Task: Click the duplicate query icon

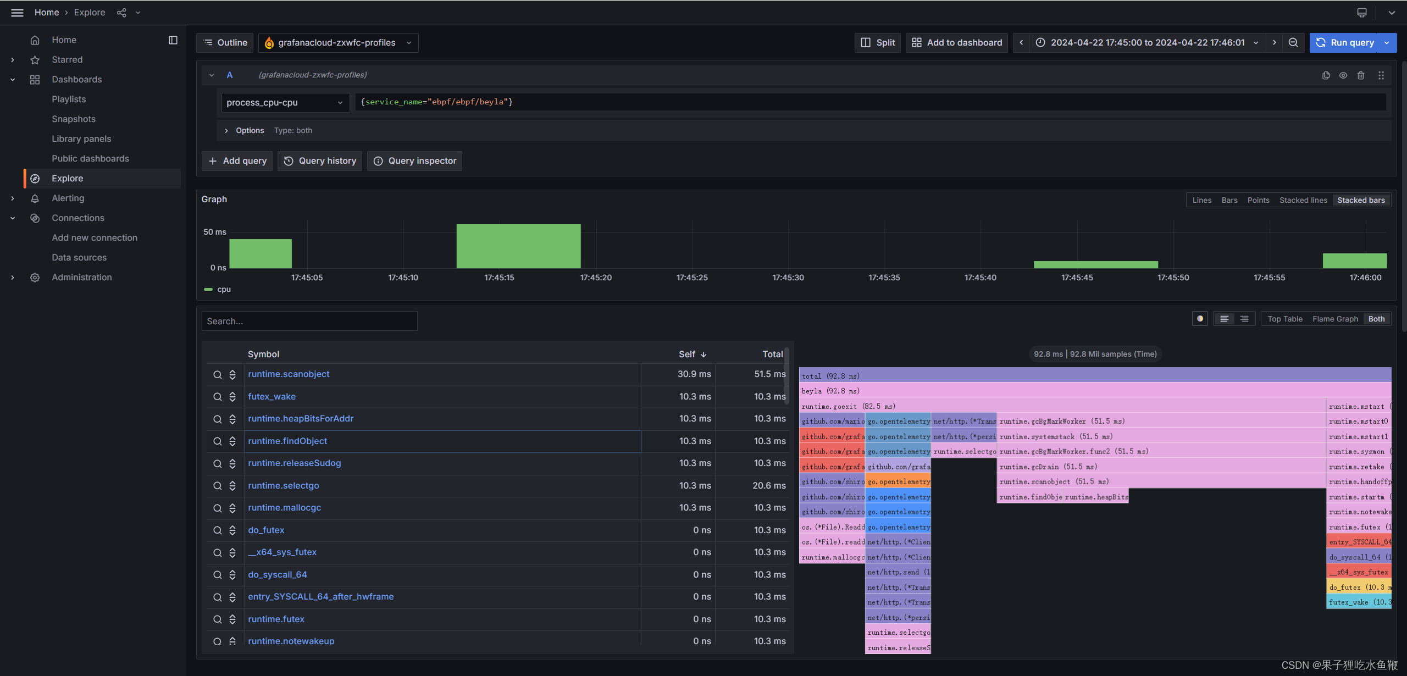Action: click(1326, 75)
